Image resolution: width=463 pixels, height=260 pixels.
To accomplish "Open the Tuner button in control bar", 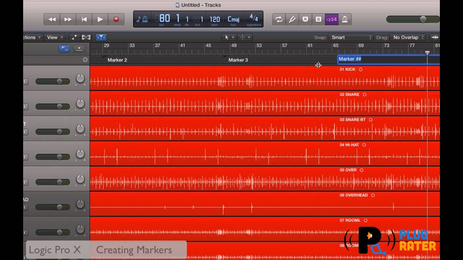I will pos(292,19).
